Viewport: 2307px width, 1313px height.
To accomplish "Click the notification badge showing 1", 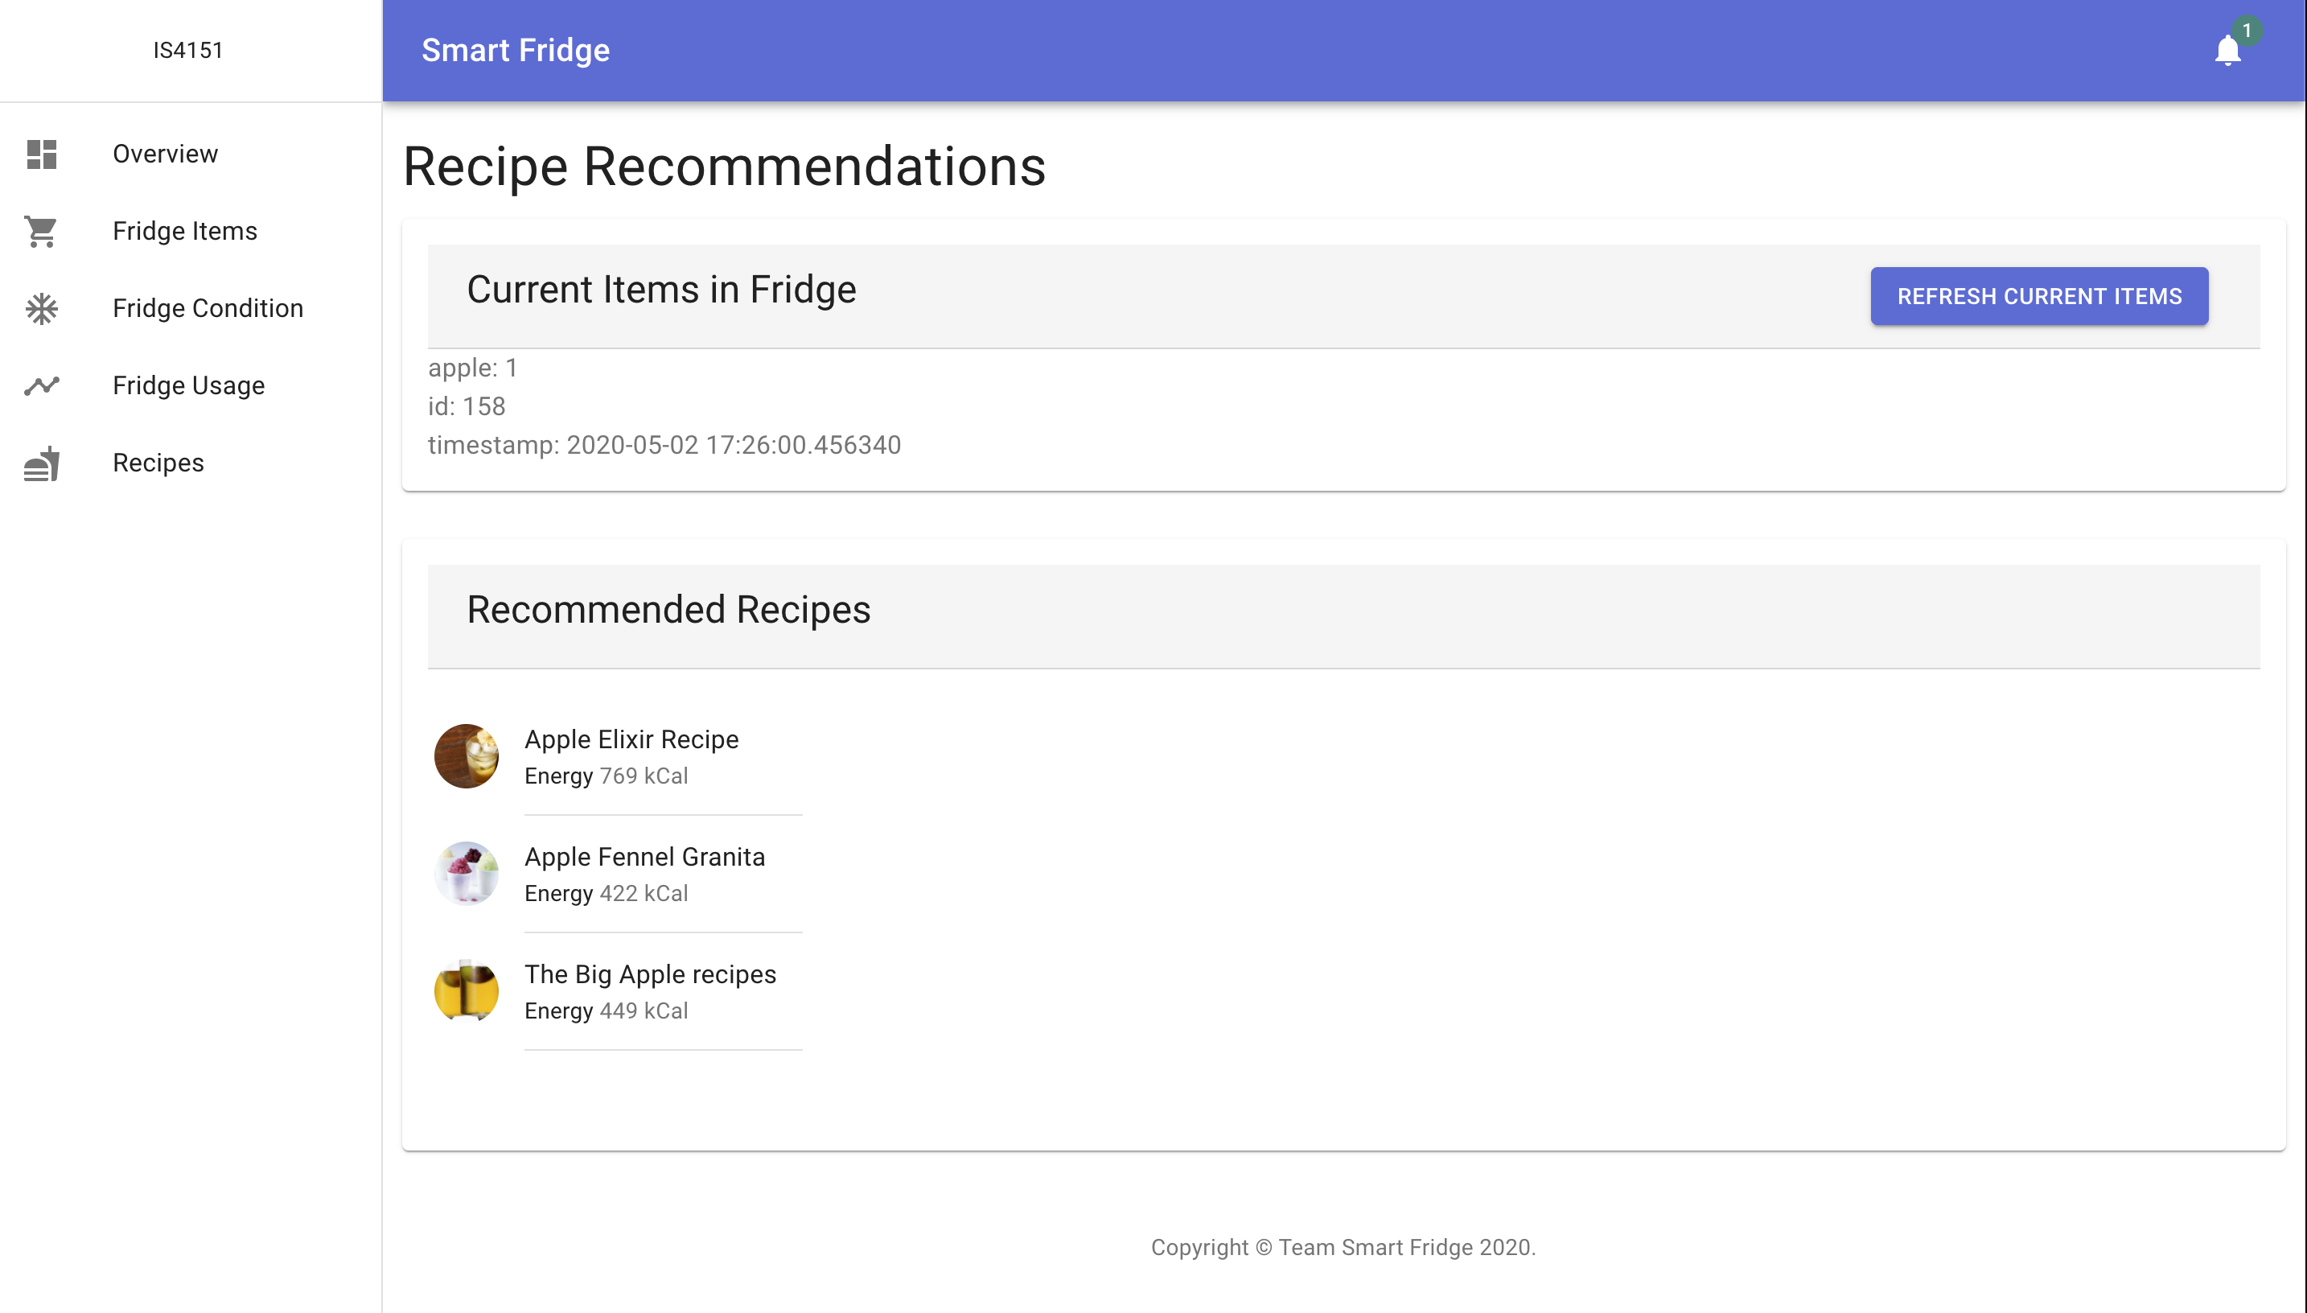I will point(2247,31).
